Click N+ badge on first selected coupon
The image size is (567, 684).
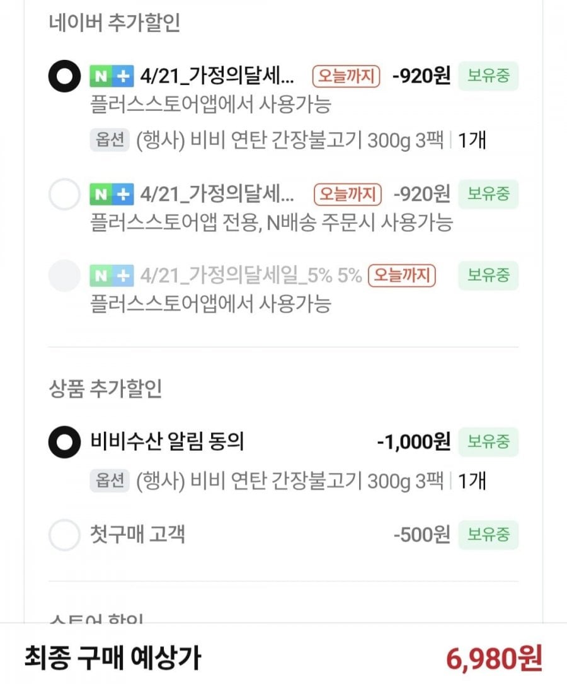112,77
